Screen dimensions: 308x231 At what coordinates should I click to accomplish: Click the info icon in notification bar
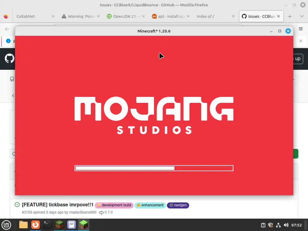click(x=8, y=41)
